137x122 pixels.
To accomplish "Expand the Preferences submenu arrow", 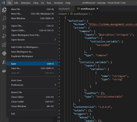I will [55, 85].
